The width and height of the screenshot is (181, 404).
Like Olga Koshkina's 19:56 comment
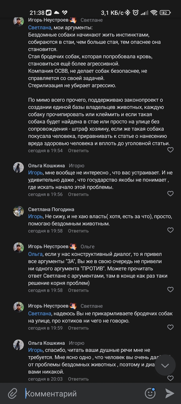(170, 194)
